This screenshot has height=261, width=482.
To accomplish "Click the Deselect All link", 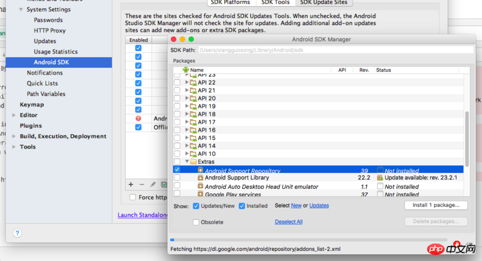I will pyautogui.click(x=289, y=222).
